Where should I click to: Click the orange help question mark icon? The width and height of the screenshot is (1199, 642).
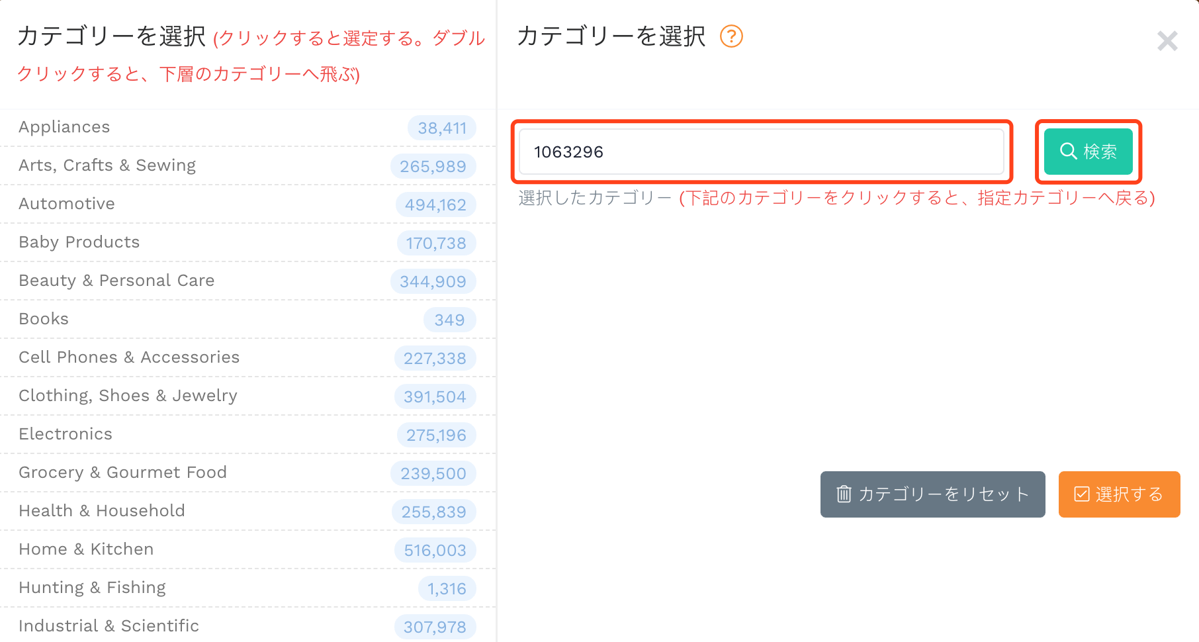(x=731, y=36)
